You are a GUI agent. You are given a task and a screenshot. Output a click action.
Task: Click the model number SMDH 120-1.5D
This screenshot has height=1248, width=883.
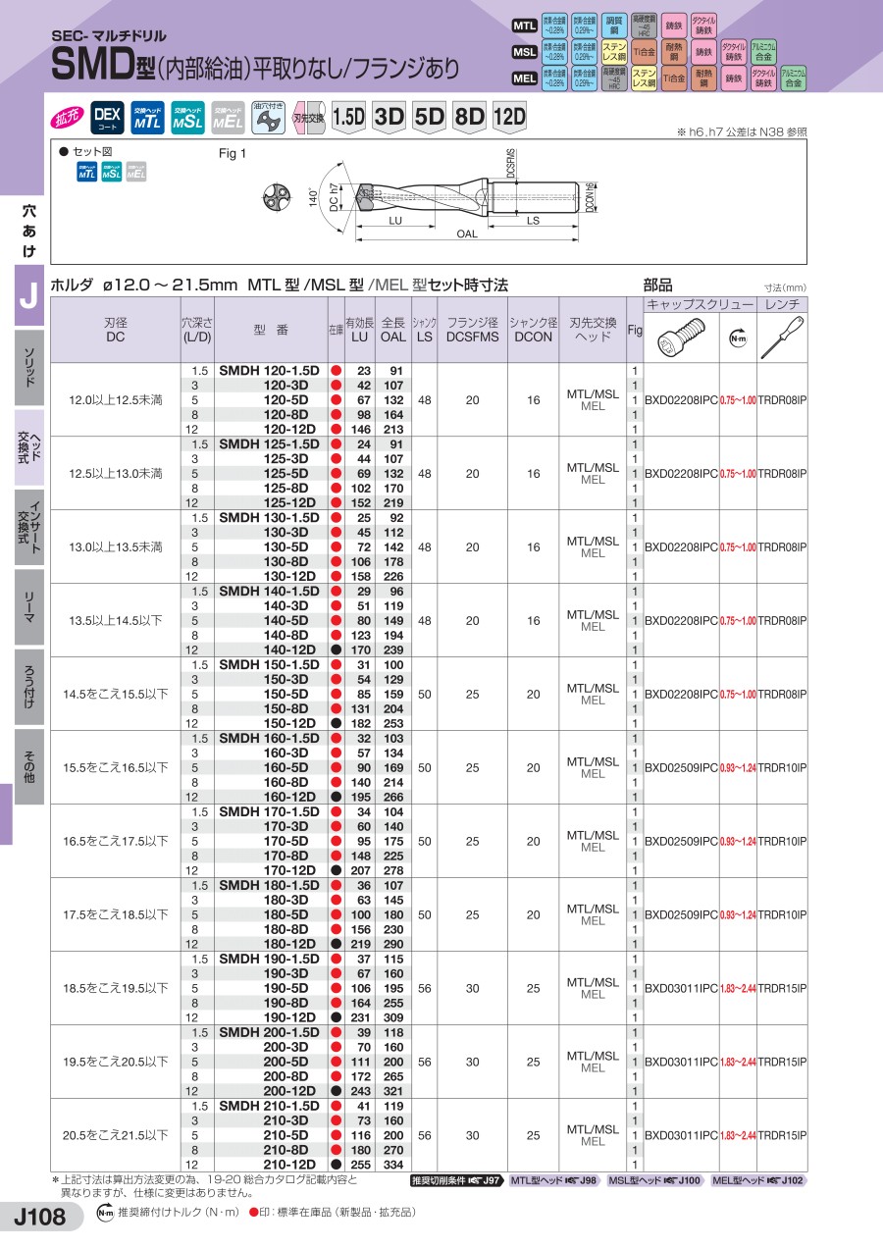tap(269, 370)
